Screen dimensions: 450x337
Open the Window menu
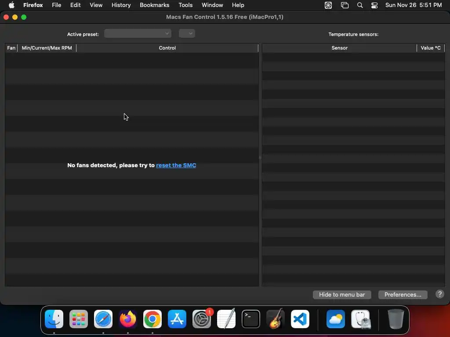click(x=212, y=5)
